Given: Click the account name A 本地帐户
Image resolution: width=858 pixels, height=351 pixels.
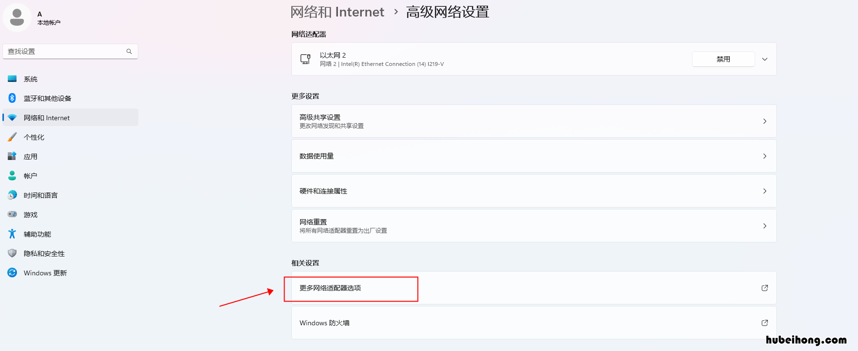Looking at the screenshot, I should (x=49, y=18).
